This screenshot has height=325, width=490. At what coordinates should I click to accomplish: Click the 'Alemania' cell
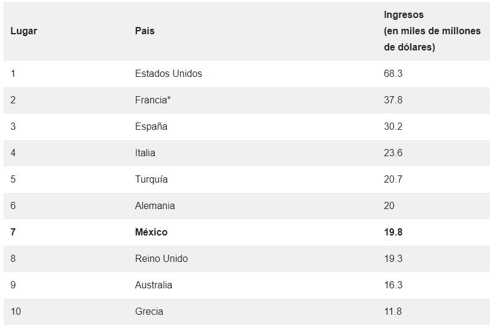(155, 206)
